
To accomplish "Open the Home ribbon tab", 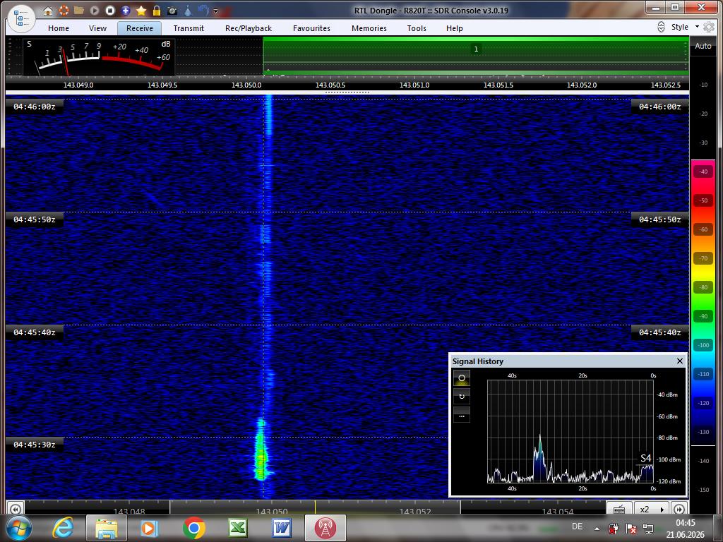I will pyautogui.click(x=59, y=28).
